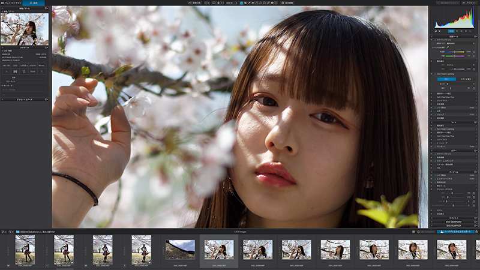Click the four-arrow move icon in toolbar
Viewport: 480px width, 270px height.
218,3
